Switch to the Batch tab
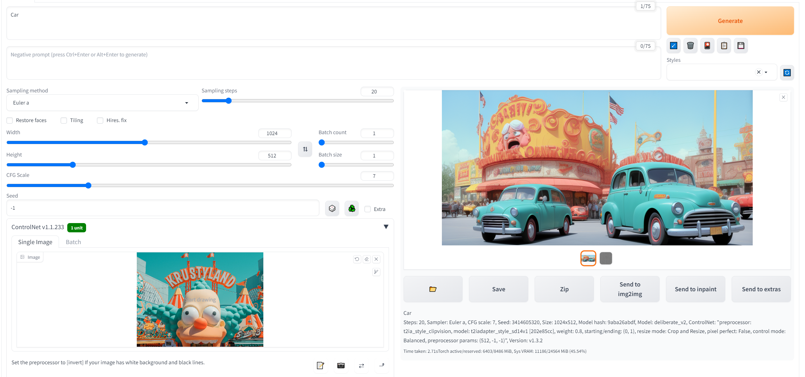Screen dimensions: 805x377 click(73, 242)
